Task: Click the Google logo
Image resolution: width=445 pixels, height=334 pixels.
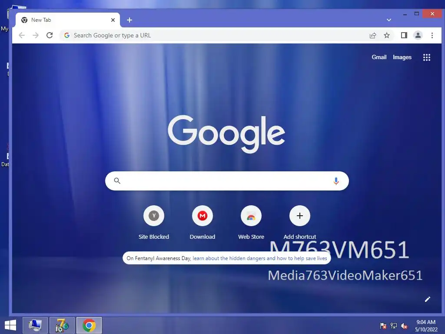Action: (x=226, y=134)
